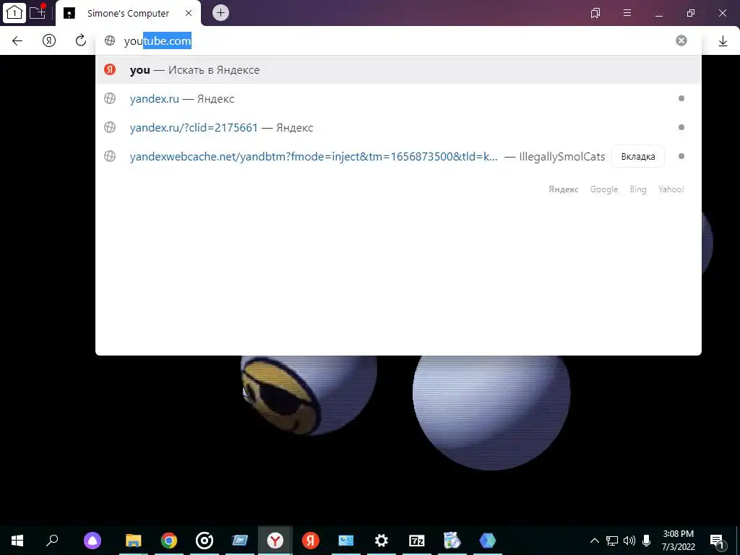
Task: Choose Yahoo! search engine link
Action: [671, 189]
